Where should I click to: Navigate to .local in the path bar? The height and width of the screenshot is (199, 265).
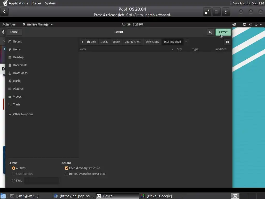coord(104,42)
